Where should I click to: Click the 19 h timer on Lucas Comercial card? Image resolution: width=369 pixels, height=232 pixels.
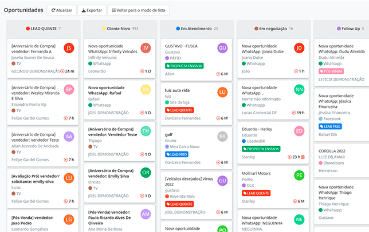(x=298, y=113)
